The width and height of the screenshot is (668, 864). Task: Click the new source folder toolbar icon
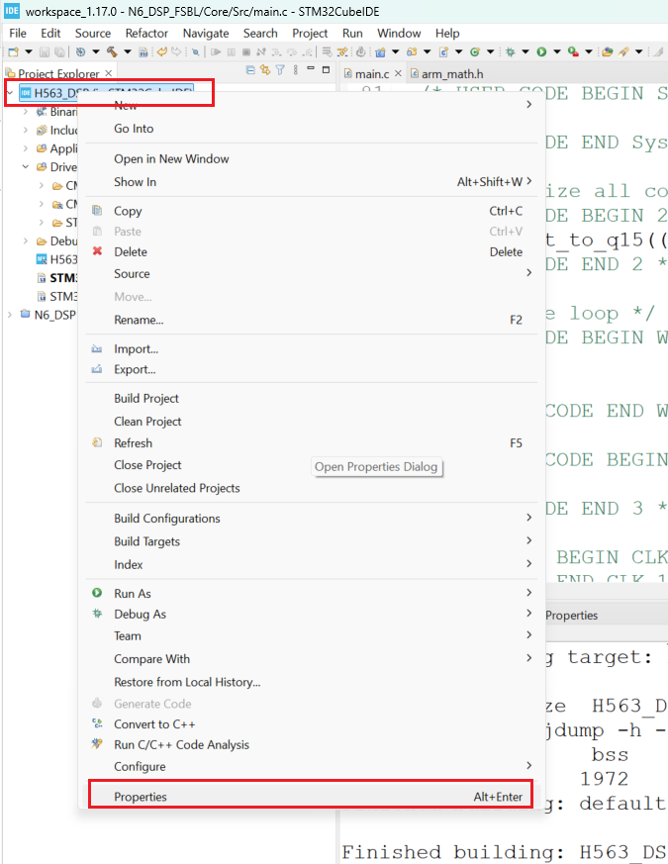(412, 51)
